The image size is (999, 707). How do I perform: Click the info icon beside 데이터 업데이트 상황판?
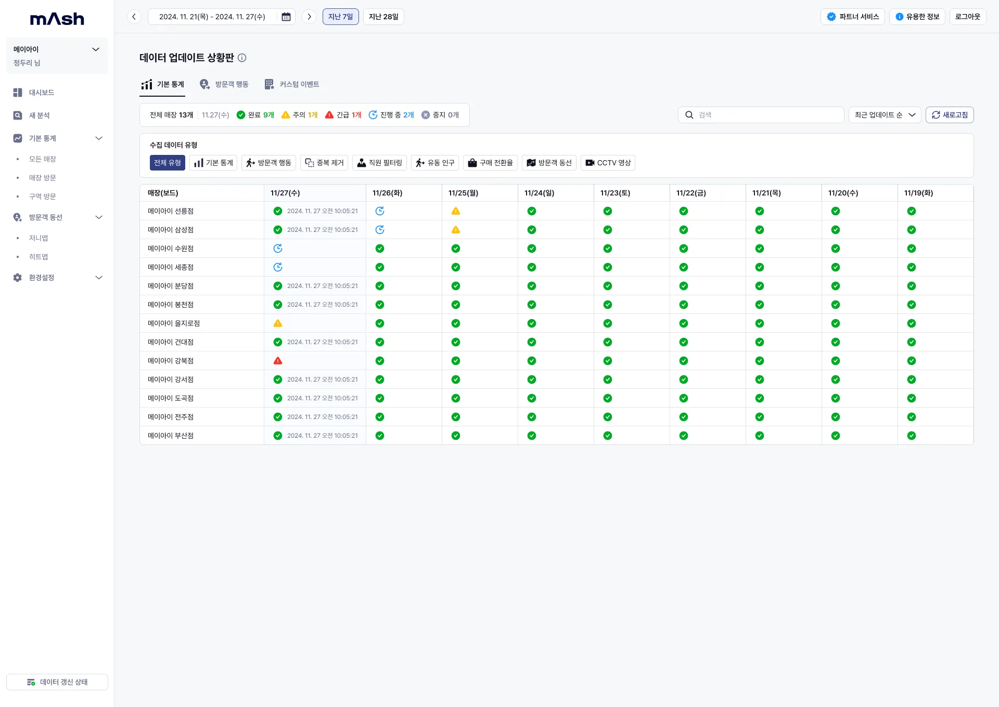242,58
